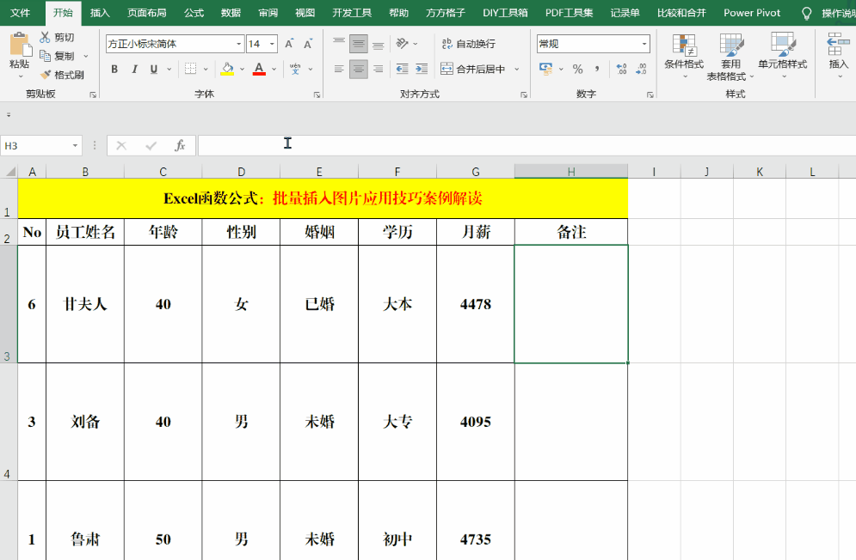Click the accounting number format icon
Image resolution: width=856 pixels, height=560 pixels.
(x=545, y=69)
